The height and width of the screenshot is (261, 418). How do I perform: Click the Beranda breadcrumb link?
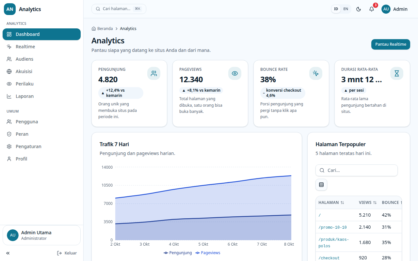pos(102,29)
